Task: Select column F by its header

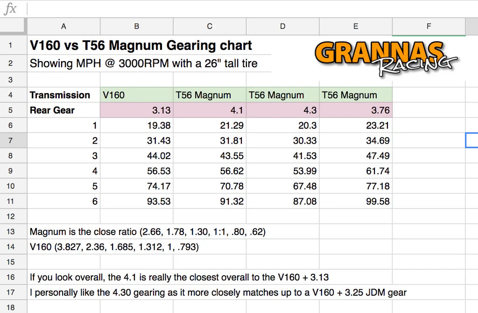Action: pos(429,27)
